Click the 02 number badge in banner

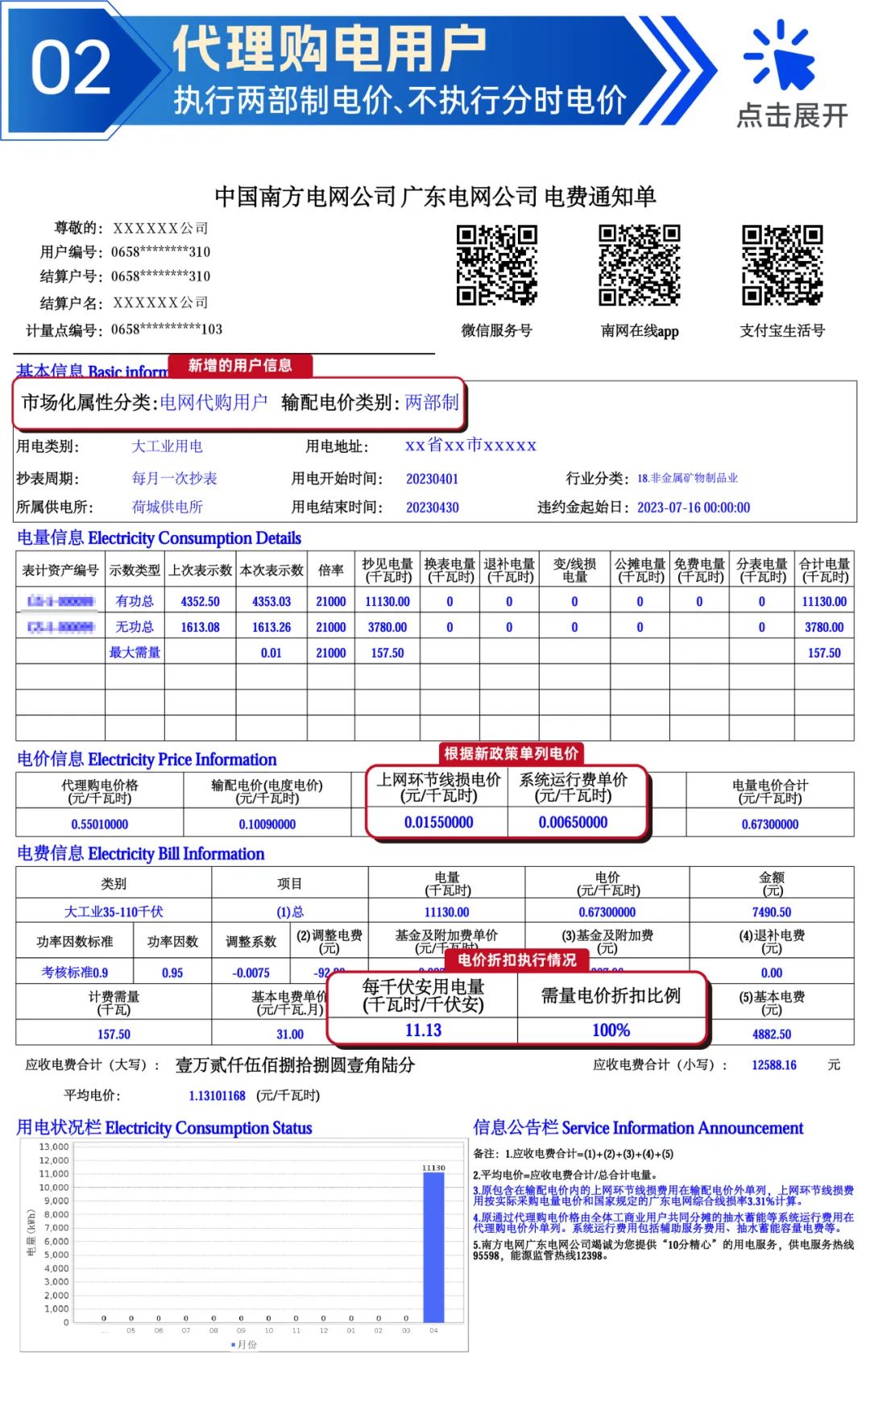[71, 68]
